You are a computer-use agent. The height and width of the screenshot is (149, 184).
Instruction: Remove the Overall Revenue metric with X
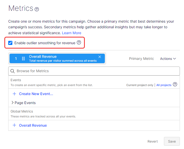100,57
